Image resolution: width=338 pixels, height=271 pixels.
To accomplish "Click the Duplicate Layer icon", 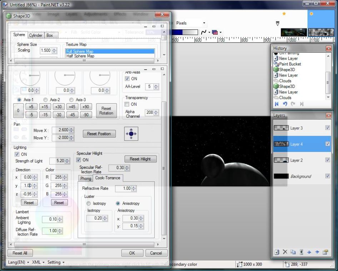I will (293, 252).
